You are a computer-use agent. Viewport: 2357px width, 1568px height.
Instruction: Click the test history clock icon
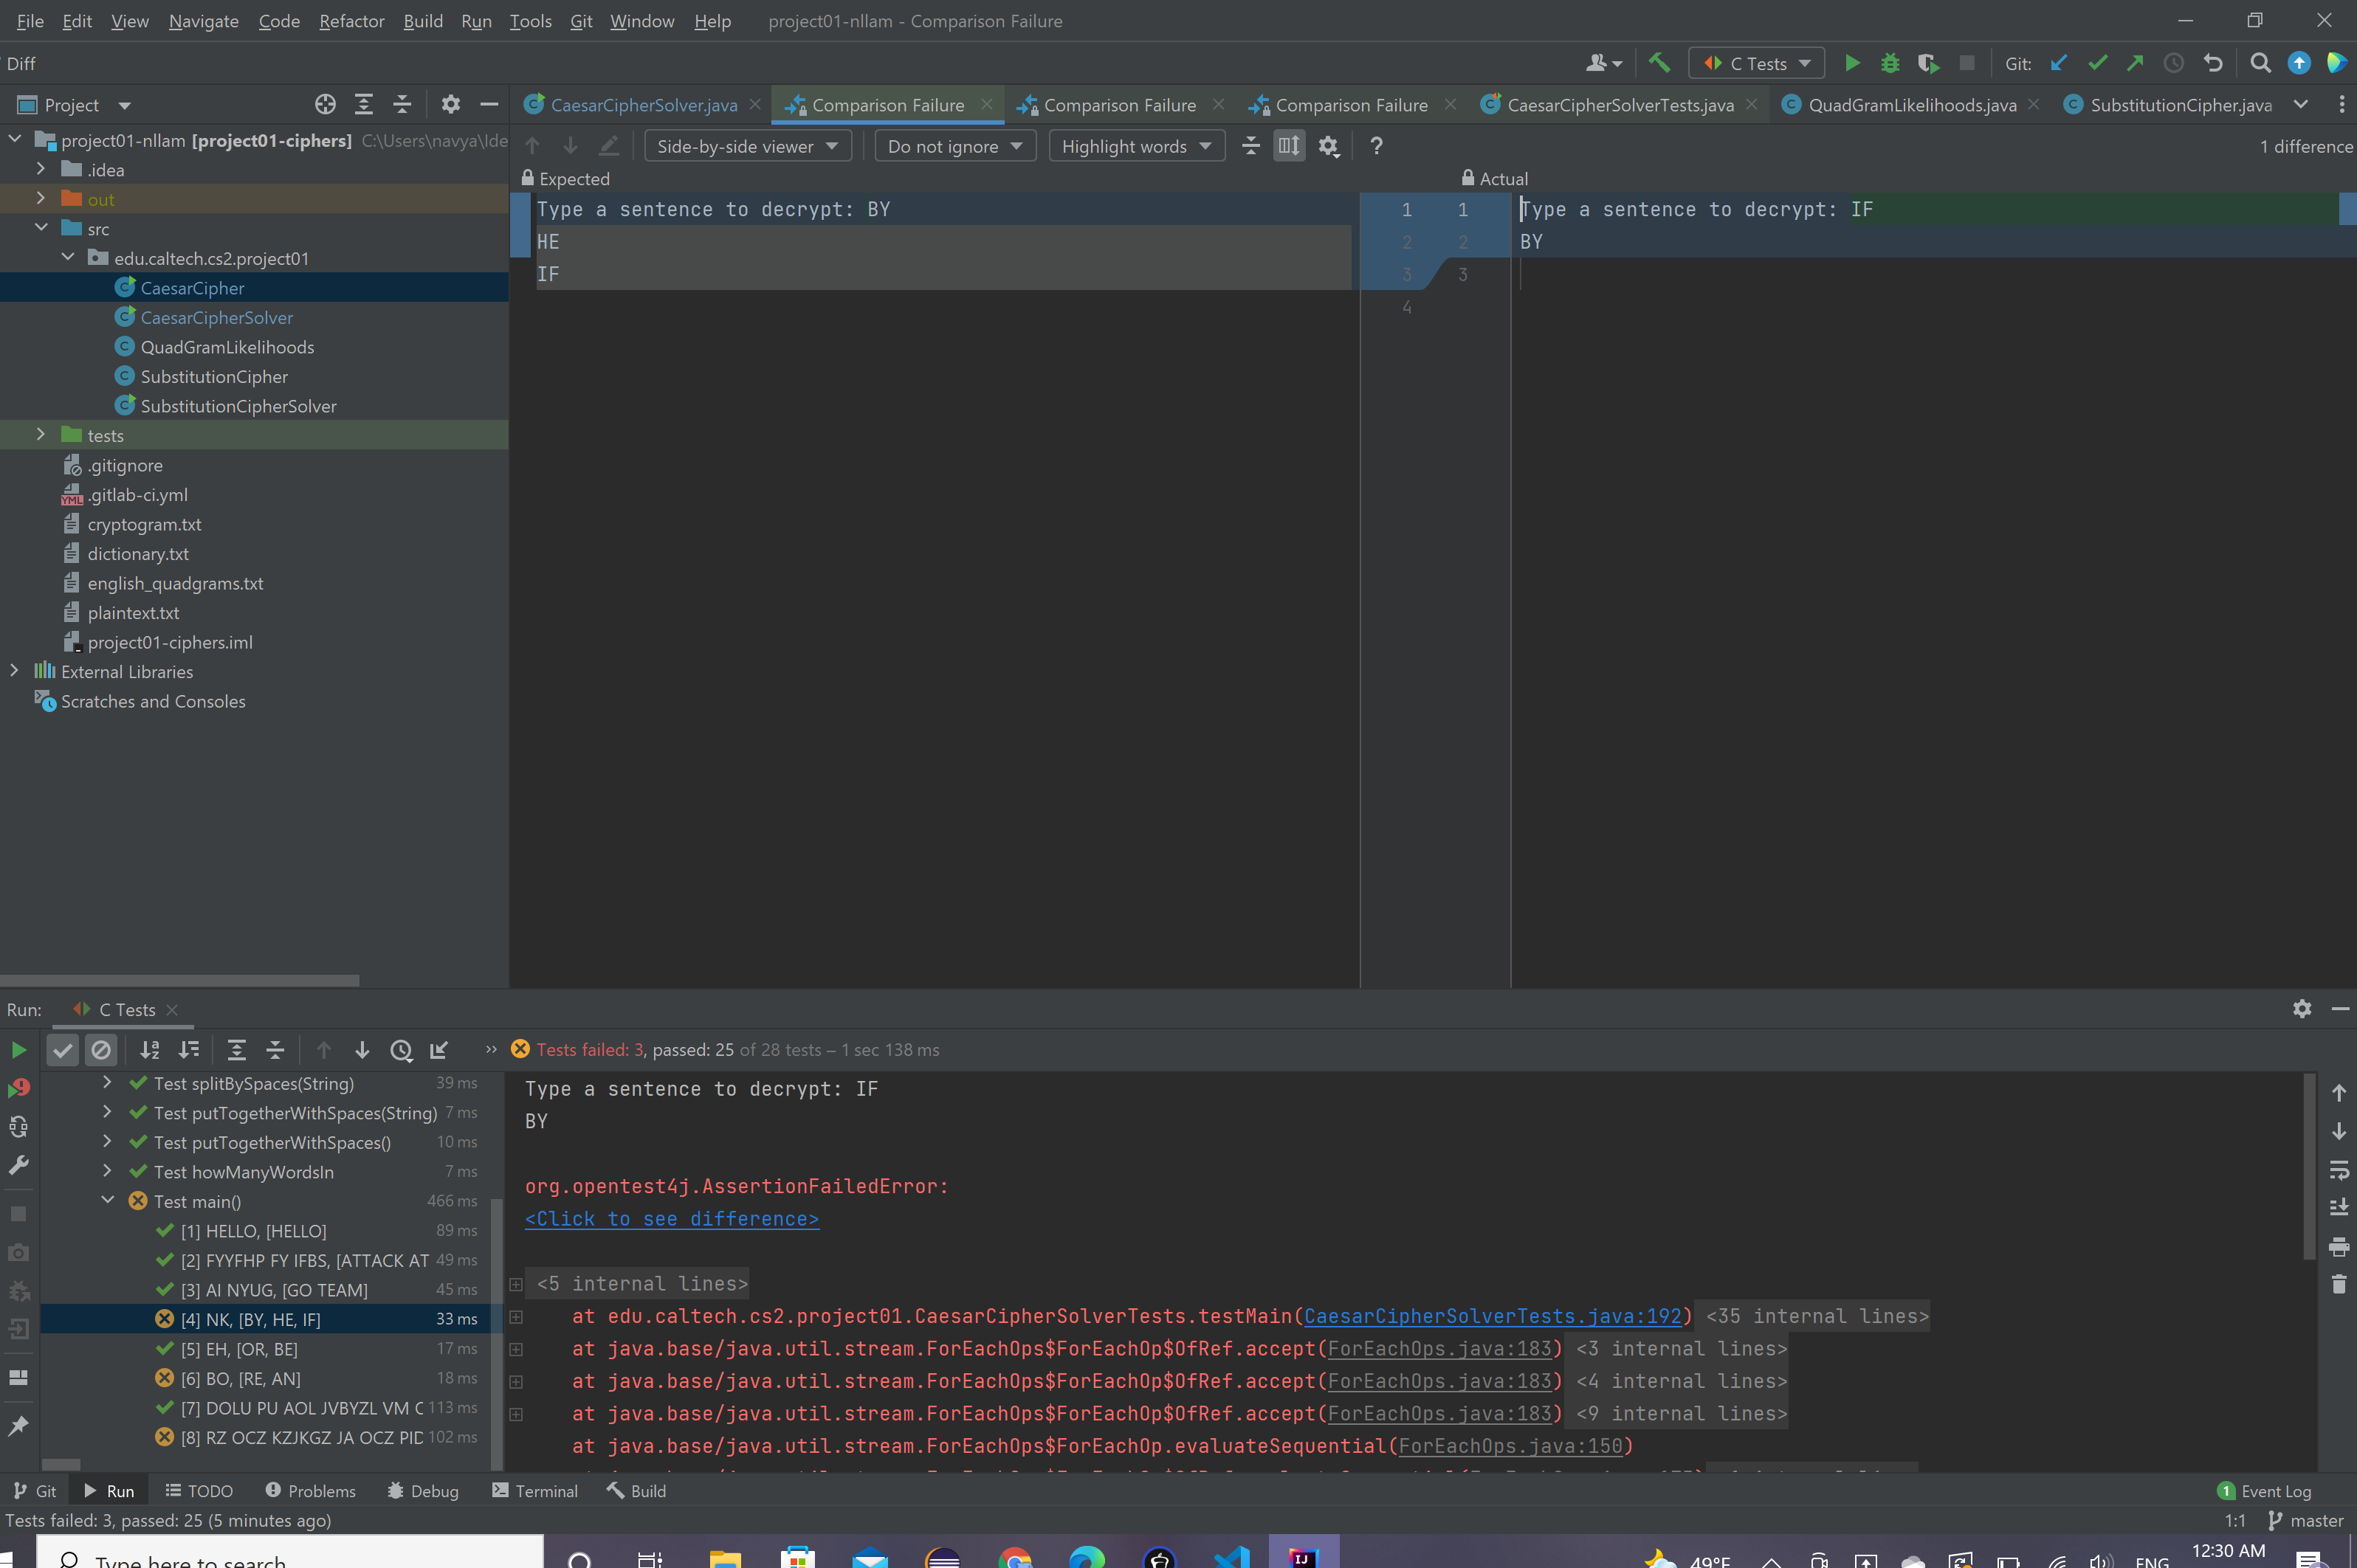click(x=401, y=1050)
